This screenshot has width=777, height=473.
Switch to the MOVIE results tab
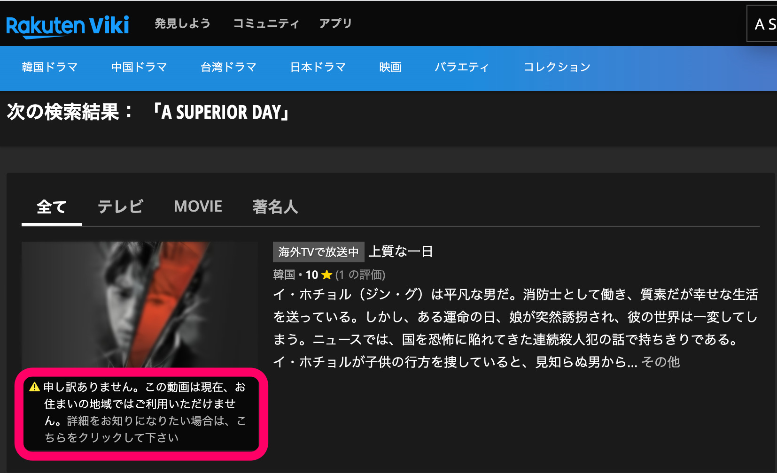tap(198, 206)
